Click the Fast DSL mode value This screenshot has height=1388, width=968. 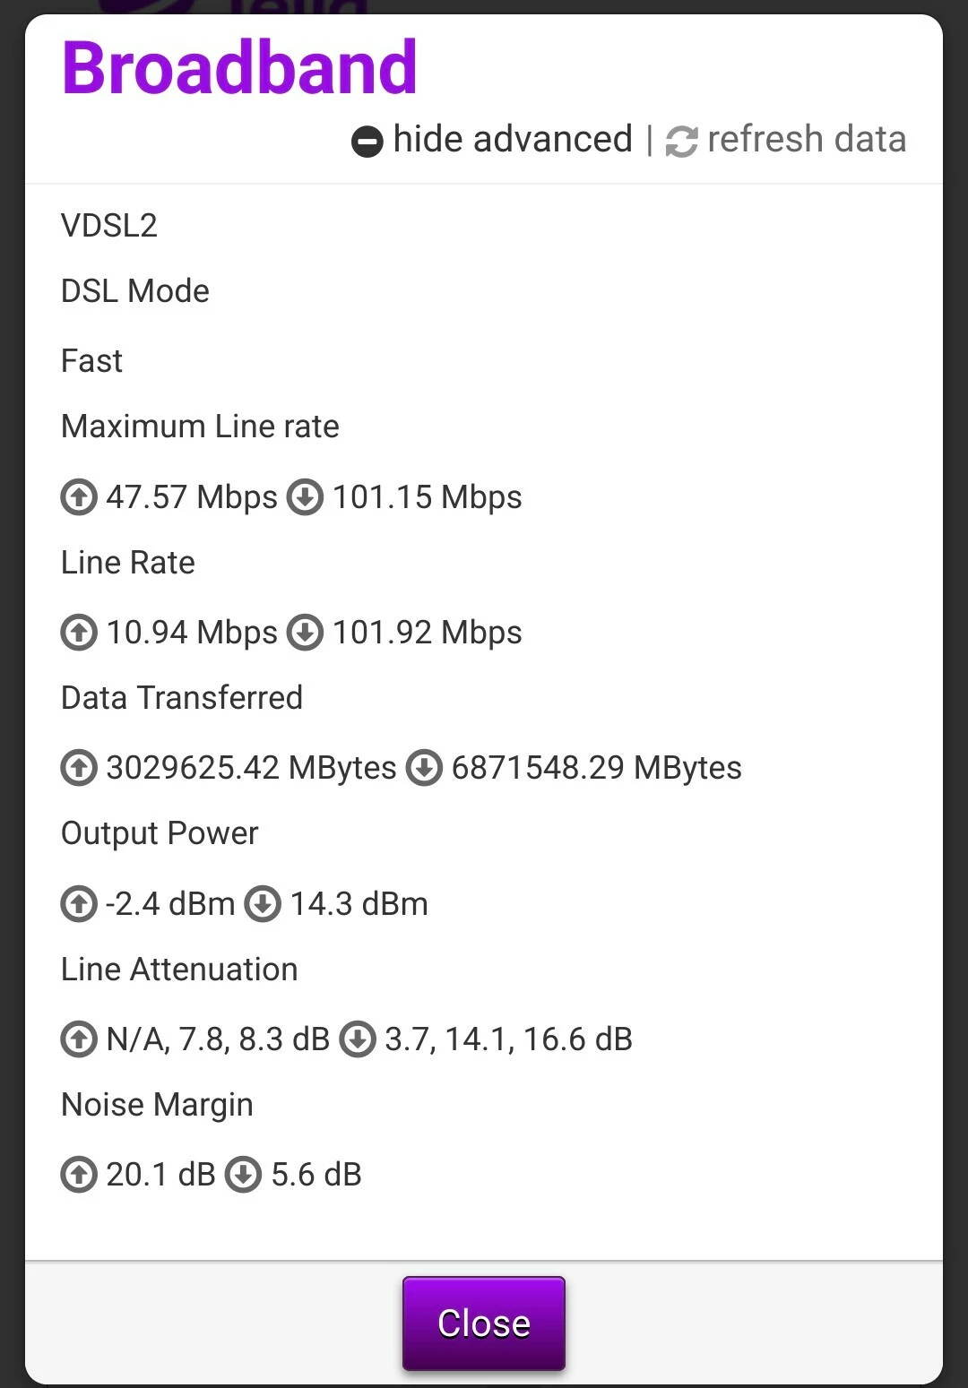point(91,361)
